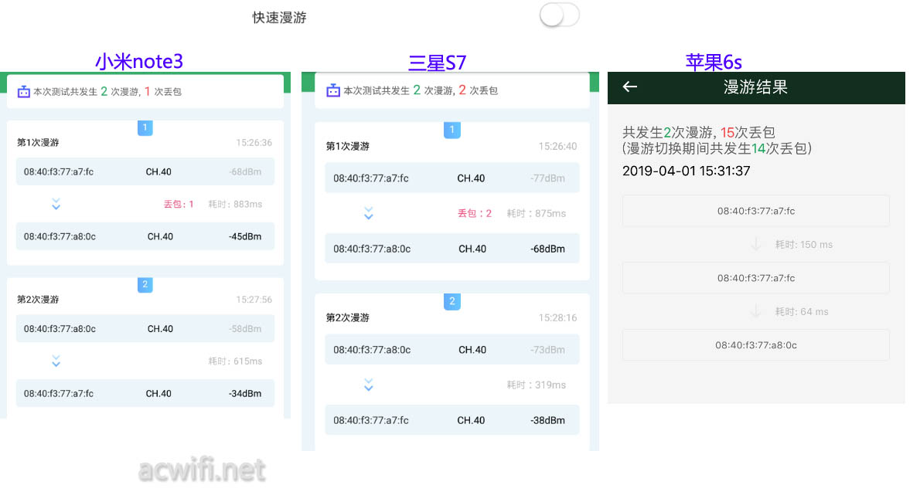Select row with -77dBm
This screenshot has height=495, width=920.
point(452,178)
